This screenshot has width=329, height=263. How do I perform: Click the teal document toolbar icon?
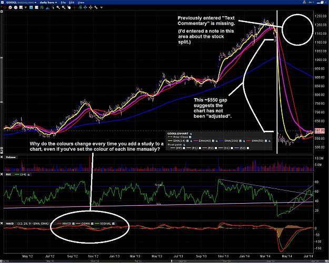click(x=80, y=7)
